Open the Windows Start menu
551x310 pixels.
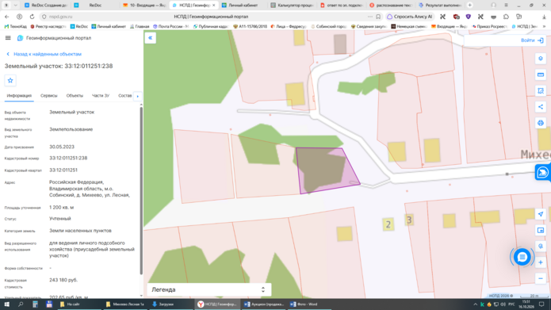6,304
